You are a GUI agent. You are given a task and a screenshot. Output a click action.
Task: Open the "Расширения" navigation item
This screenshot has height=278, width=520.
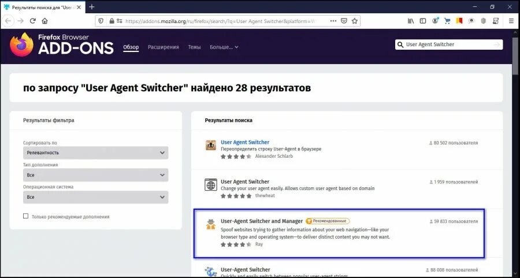pyautogui.click(x=163, y=47)
